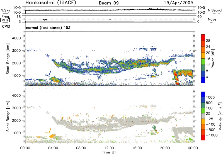This screenshot has width=223, height=154.
Task: Select the 3000 km tick of the velocity panel
Action: point(16,108)
